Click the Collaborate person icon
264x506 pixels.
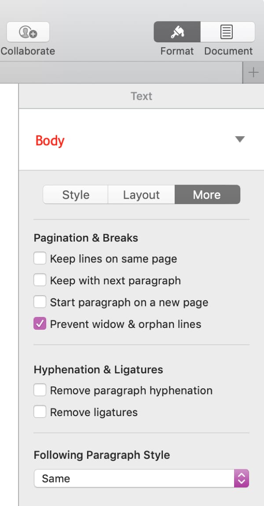coord(28,32)
